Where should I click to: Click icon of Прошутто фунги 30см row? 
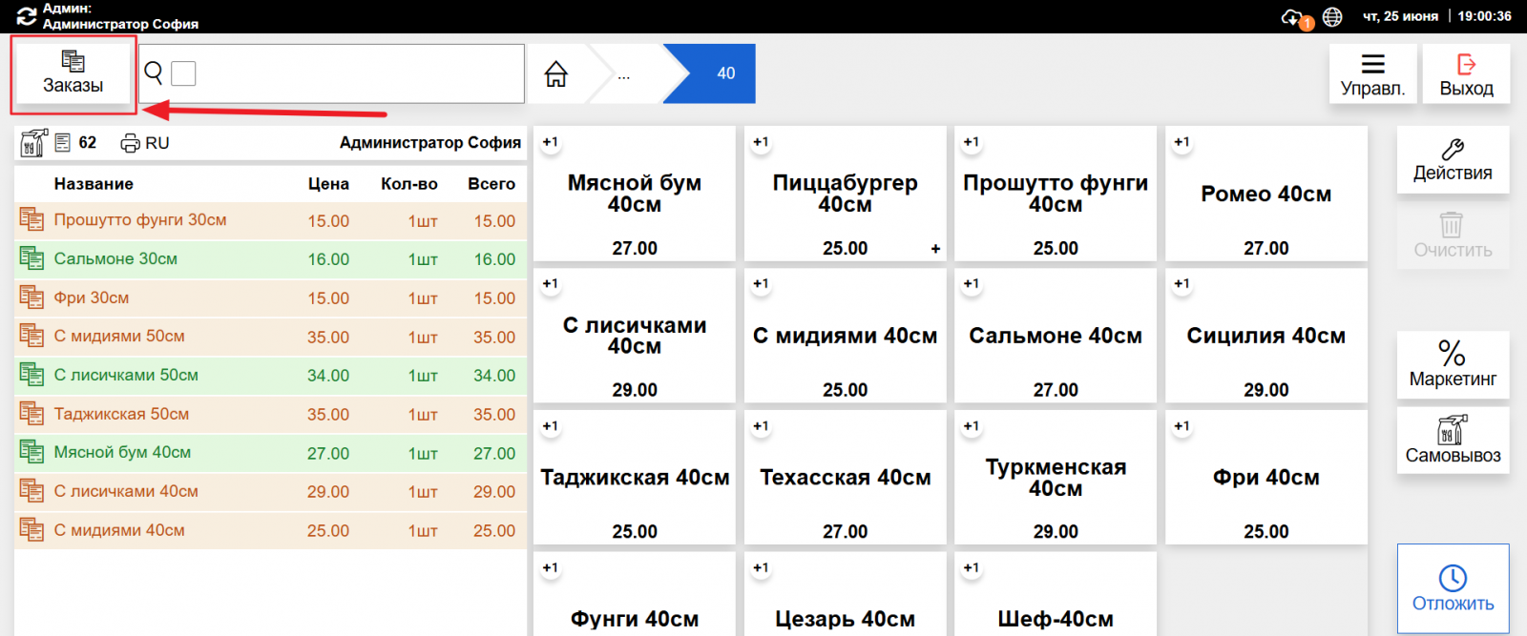tap(31, 220)
